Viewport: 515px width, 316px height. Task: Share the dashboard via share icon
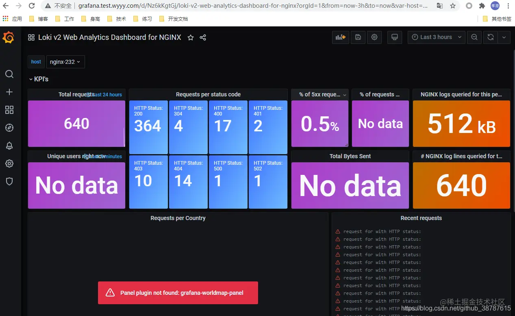(x=203, y=37)
